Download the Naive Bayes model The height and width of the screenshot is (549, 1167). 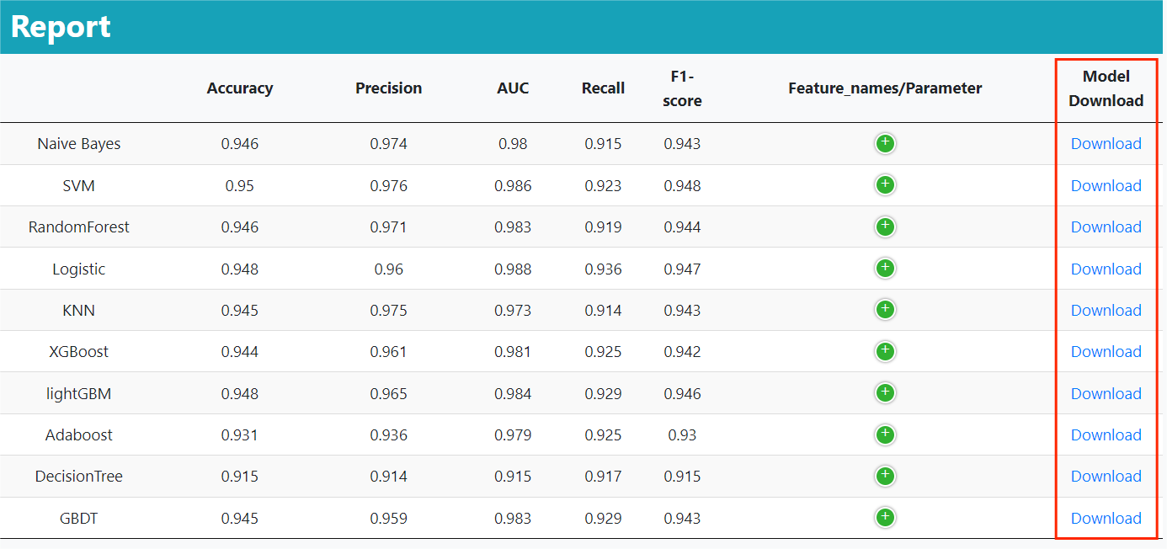1106,144
